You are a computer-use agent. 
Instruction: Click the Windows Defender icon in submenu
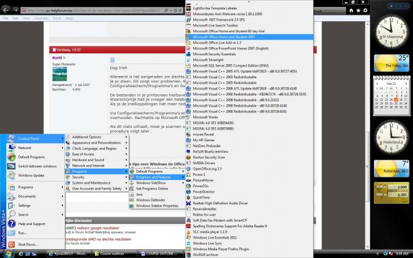click(132, 200)
